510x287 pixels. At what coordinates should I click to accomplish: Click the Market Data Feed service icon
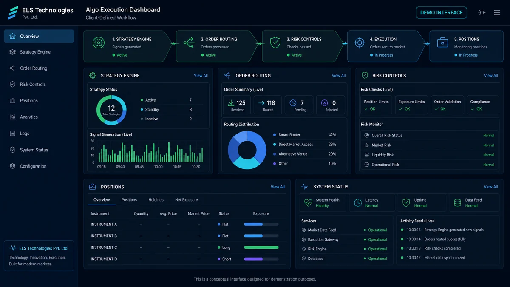304,230
